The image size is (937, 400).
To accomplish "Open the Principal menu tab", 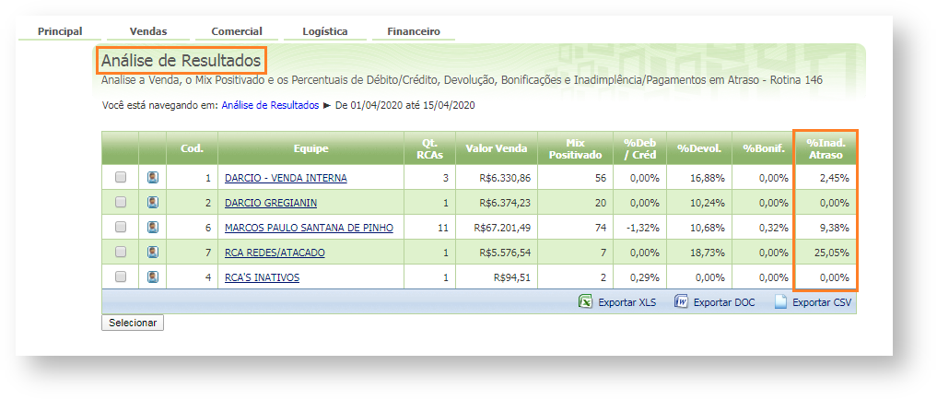I will 60,31.
